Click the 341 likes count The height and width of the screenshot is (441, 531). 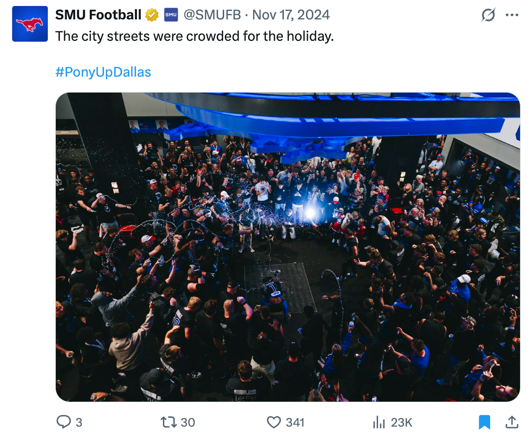tap(295, 423)
